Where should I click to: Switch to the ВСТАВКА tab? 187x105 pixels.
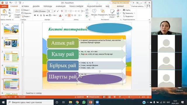pyautogui.click(x=25, y=6)
